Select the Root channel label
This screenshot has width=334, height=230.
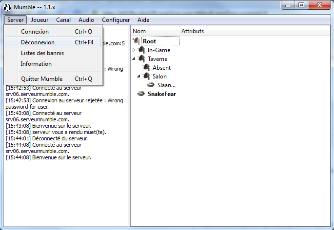(150, 41)
